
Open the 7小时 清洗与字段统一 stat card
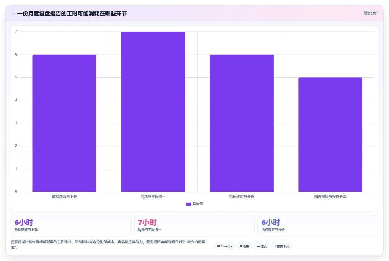point(194,225)
